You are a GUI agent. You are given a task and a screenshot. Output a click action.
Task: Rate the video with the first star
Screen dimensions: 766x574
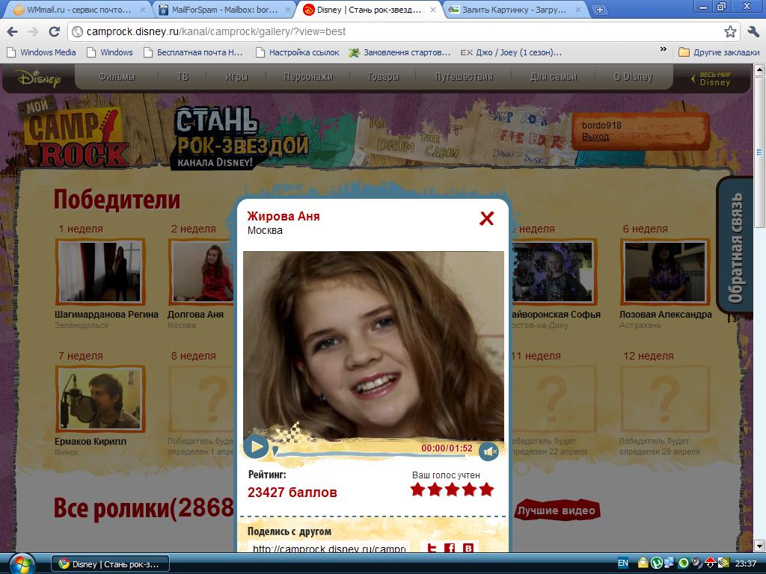click(417, 489)
